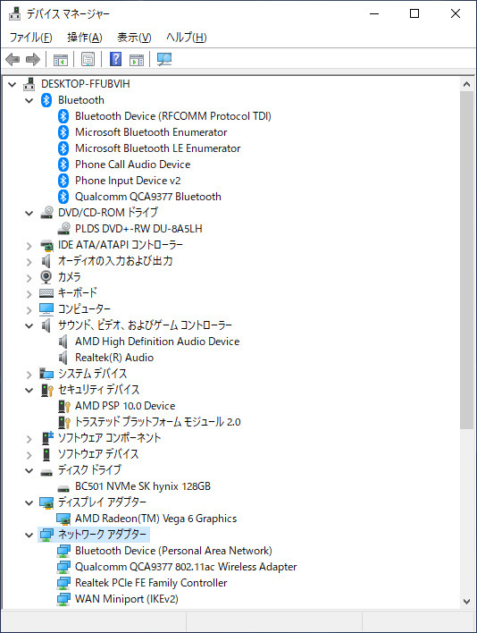This screenshot has height=633, width=477.
Task: Select AMD Radeon(TM) Vega 6 Graphics
Action: pyautogui.click(x=155, y=519)
